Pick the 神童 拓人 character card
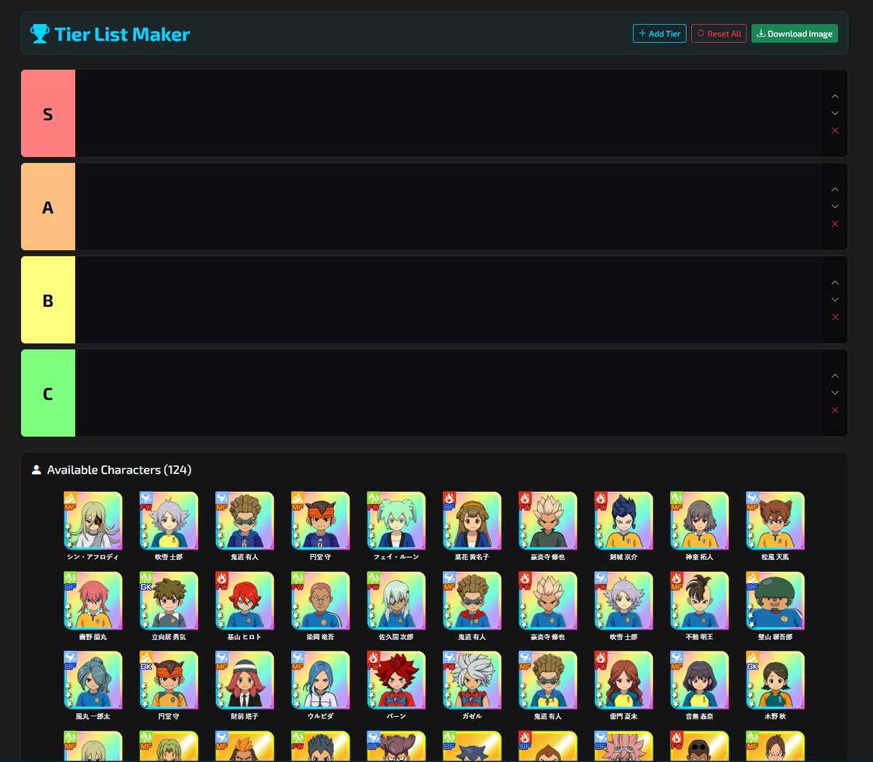Screen dimensions: 873x762 click(x=699, y=526)
